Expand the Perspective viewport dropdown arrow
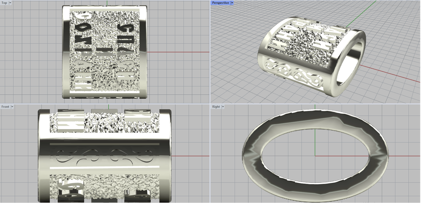Image resolution: width=421 pixels, height=203 pixels. pyautogui.click(x=232, y=3)
